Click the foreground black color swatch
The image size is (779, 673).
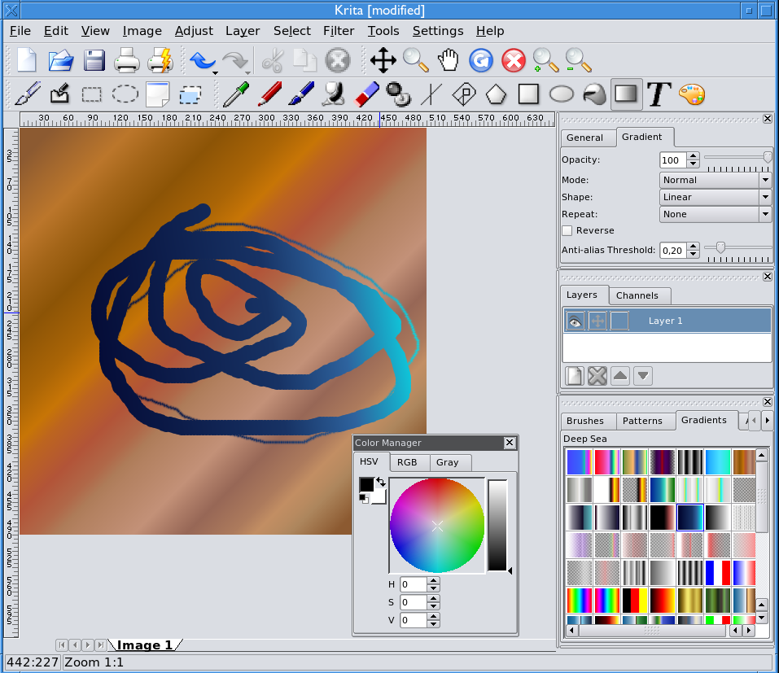366,484
